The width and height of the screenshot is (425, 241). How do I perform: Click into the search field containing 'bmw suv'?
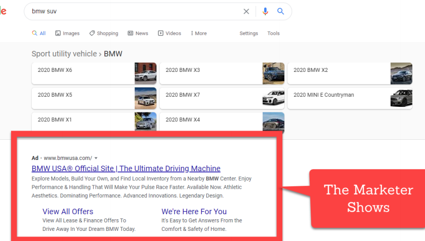point(132,11)
